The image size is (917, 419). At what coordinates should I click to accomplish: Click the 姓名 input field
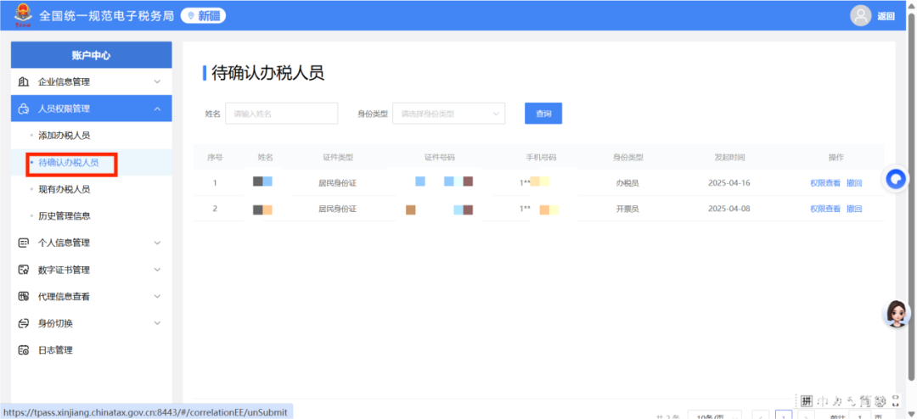coord(281,114)
